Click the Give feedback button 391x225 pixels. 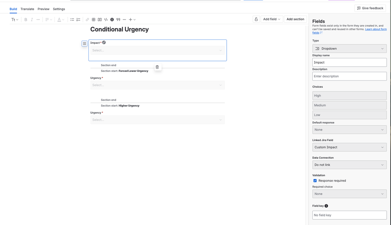[370, 8]
